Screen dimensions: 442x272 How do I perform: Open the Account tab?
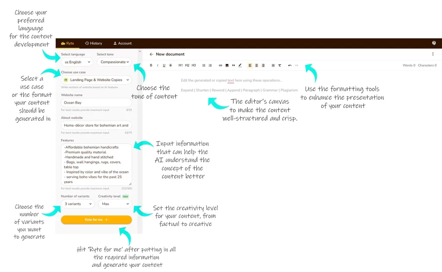point(123,44)
